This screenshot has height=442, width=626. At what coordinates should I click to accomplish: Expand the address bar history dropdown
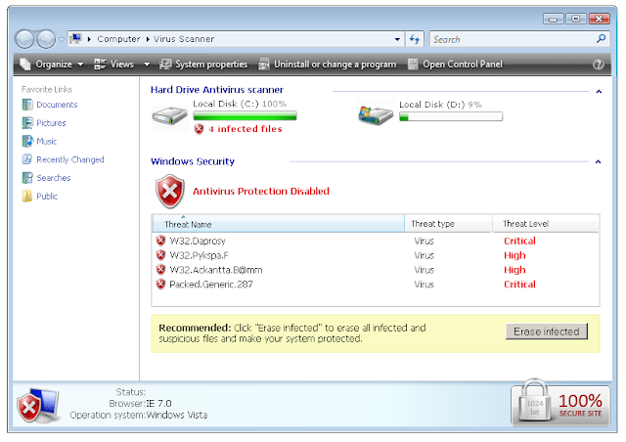click(397, 39)
